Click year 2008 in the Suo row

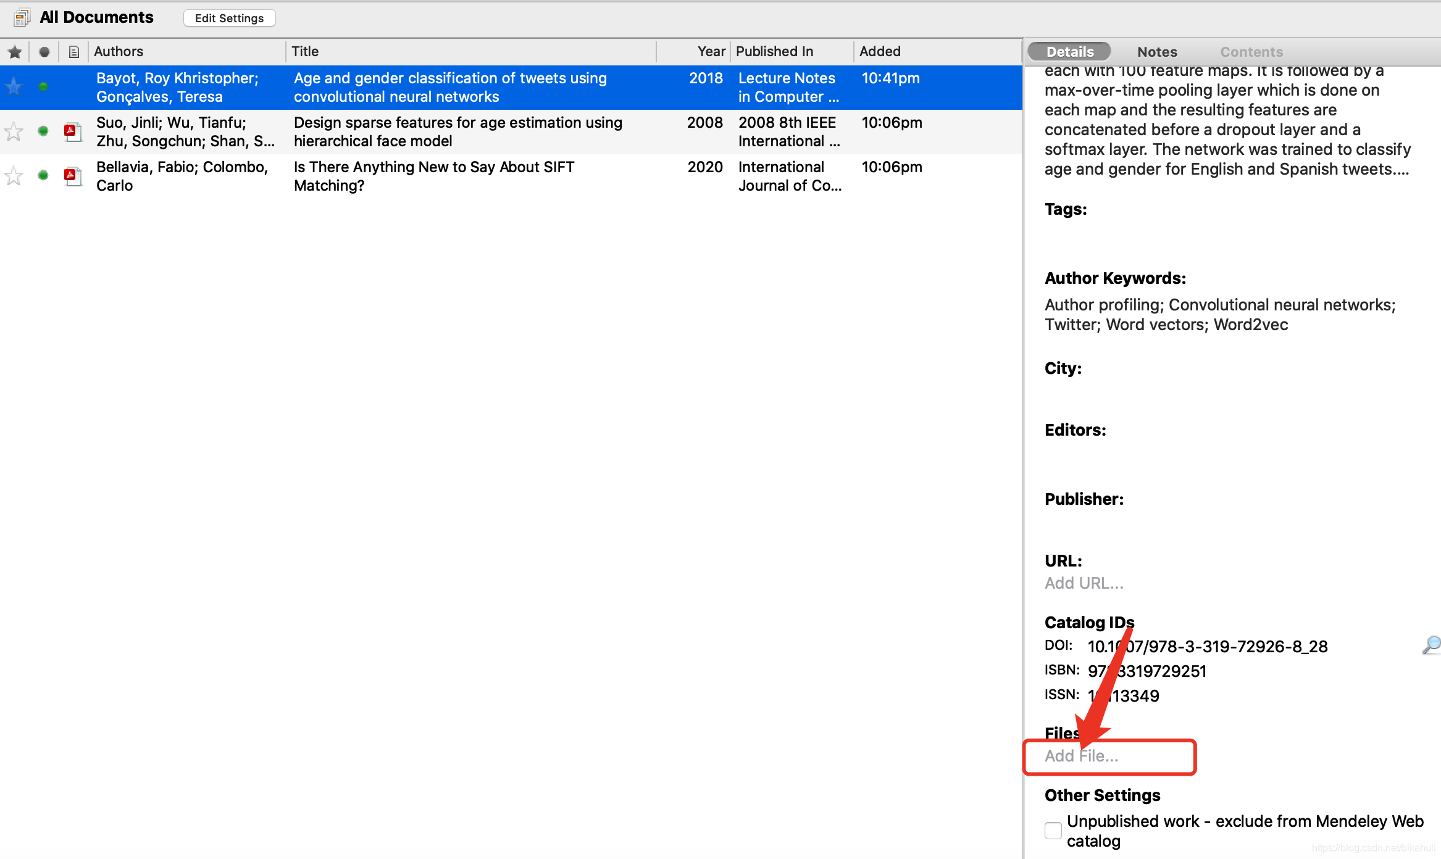(x=704, y=122)
